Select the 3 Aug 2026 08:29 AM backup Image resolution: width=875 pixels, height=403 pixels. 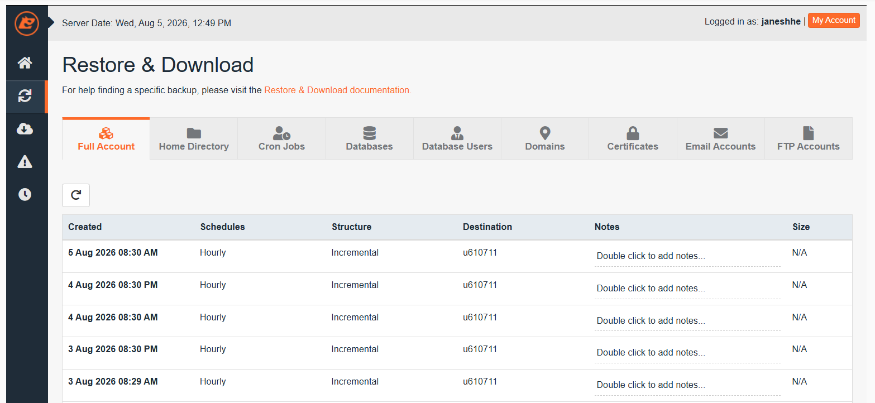pyautogui.click(x=457, y=385)
